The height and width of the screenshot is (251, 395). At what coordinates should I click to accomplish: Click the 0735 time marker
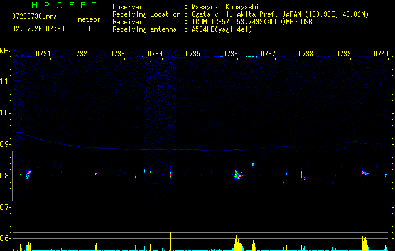click(193, 54)
